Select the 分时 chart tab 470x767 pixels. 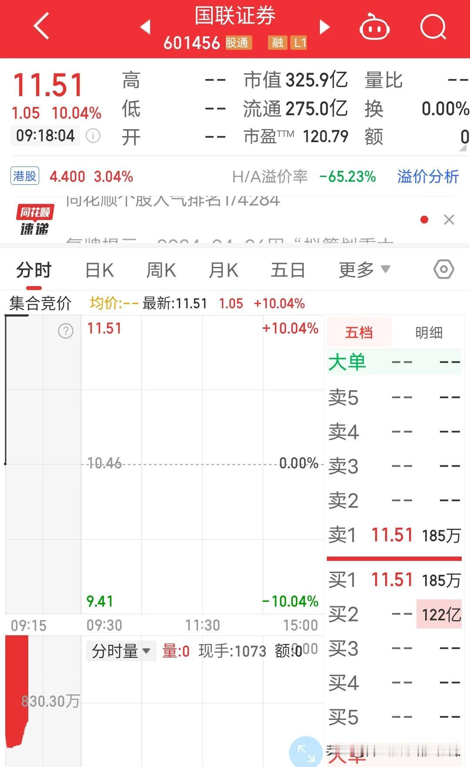[x=34, y=270]
